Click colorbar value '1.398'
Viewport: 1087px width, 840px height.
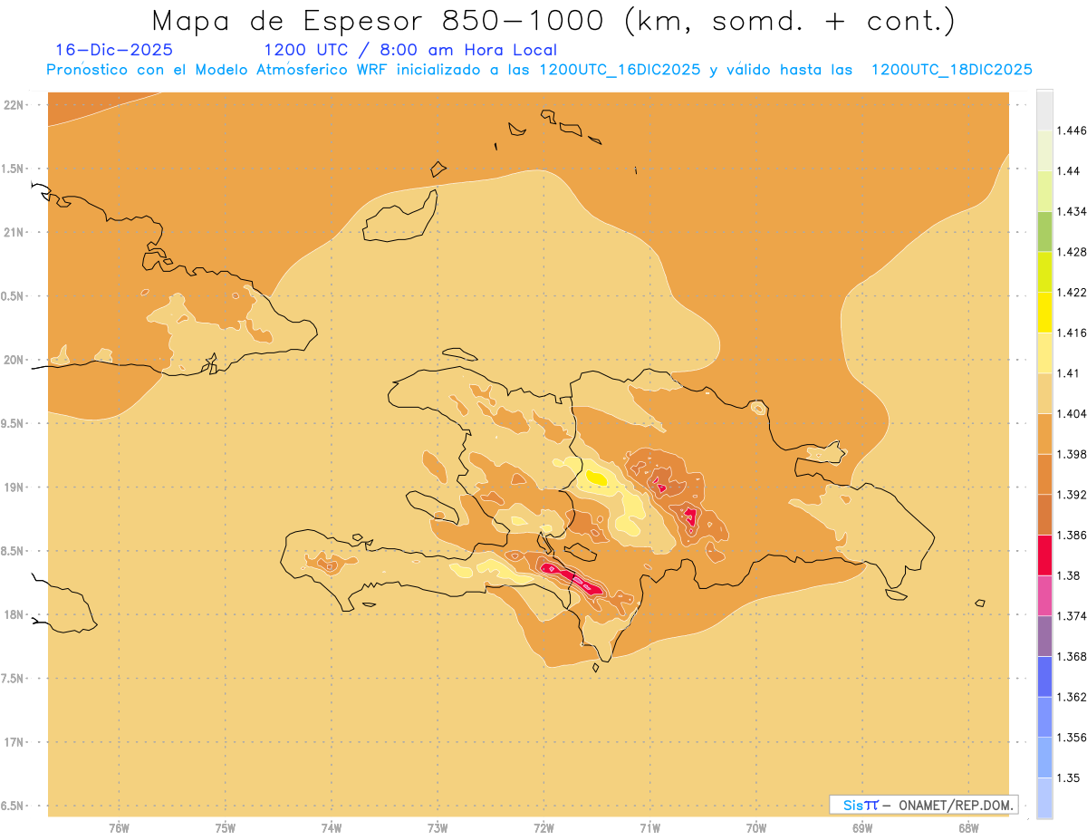[x=1071, y=454]
